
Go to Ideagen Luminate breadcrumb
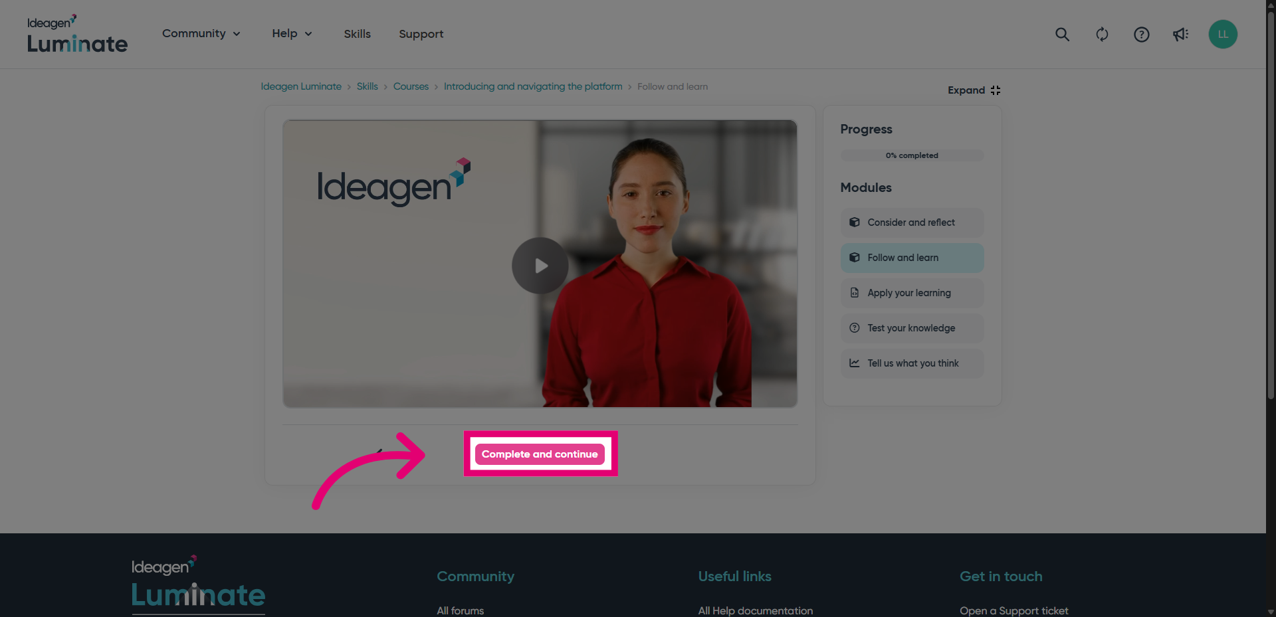301,87
